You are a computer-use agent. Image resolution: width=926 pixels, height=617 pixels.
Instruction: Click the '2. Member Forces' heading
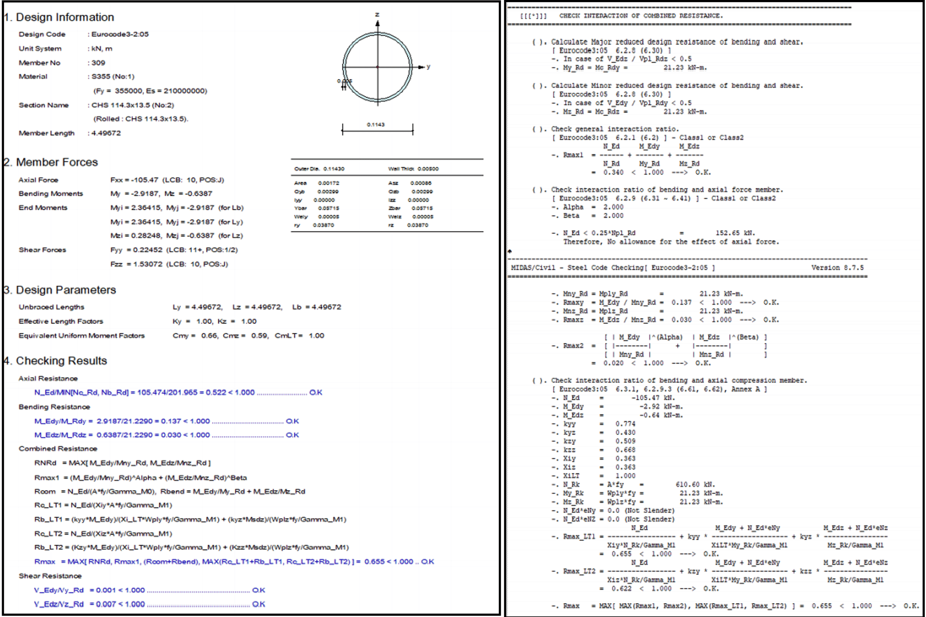pyautogui.click(x=51, y=162)
